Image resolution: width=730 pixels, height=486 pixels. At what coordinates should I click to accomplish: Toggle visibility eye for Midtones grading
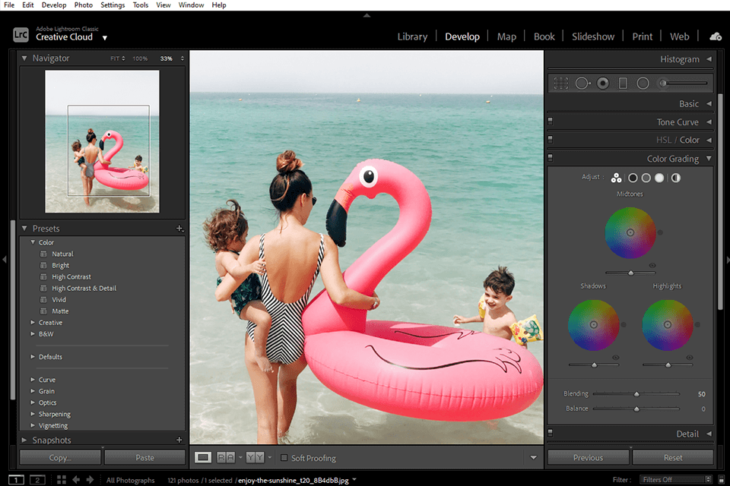tap(652, 266)
